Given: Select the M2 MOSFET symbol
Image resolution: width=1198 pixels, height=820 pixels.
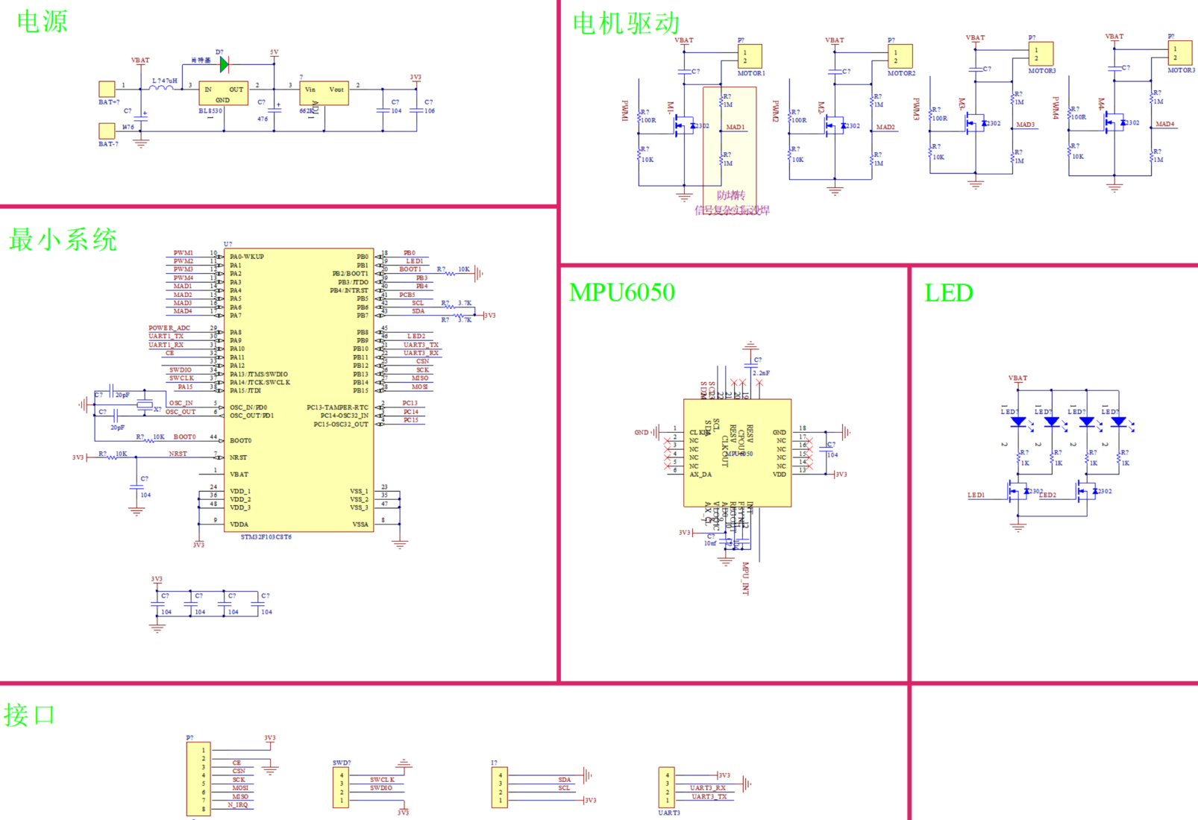Looking at the screenshot, I should click(834, 126).
